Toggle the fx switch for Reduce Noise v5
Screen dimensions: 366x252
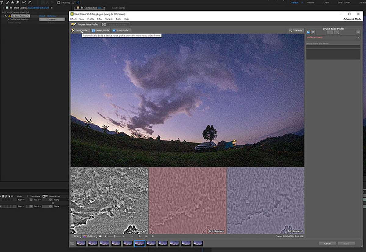tap(6, 16)
